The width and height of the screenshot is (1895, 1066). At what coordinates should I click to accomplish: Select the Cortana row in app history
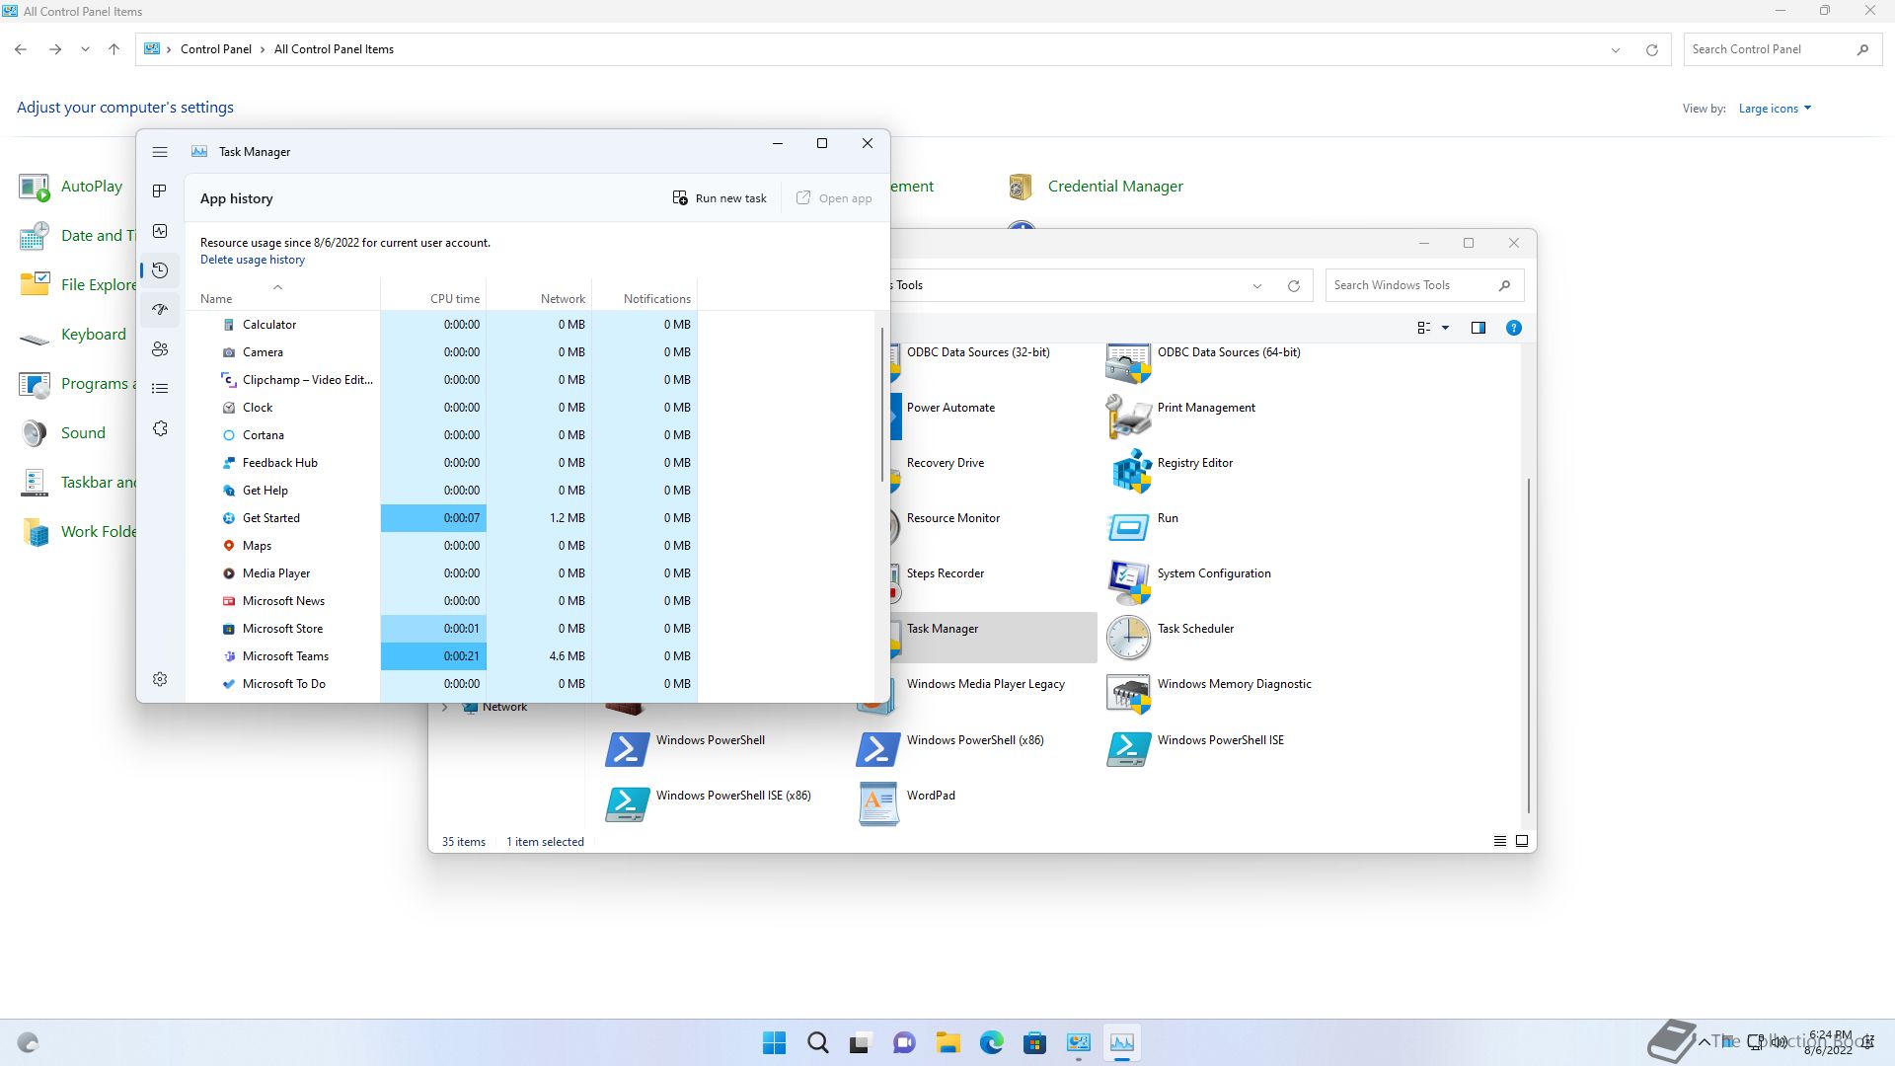point(440,435)
